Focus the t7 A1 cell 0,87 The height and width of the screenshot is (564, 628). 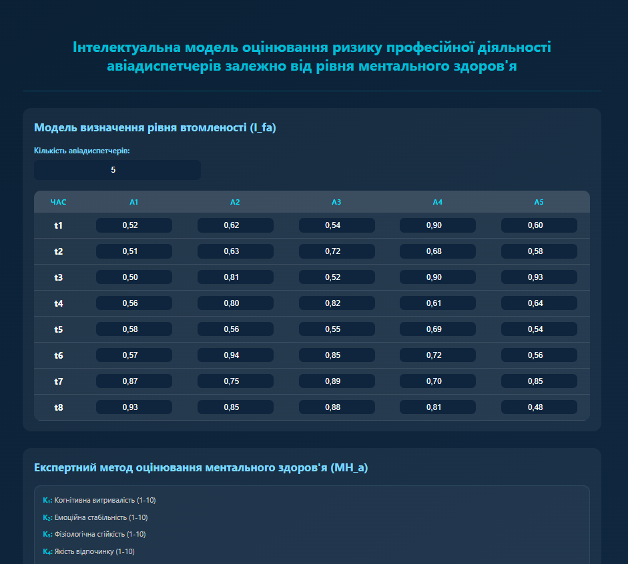point(134,381)
